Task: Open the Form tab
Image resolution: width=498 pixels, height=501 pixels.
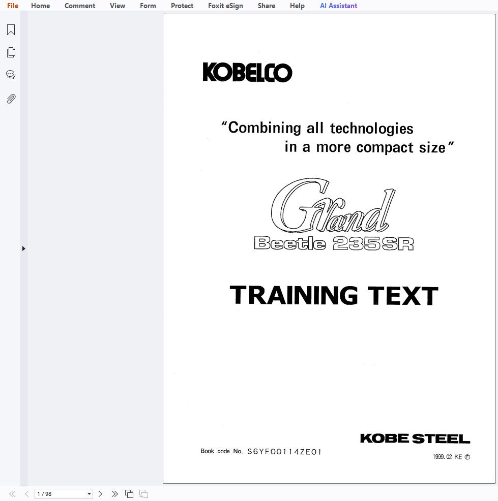Action: [148, 6]
